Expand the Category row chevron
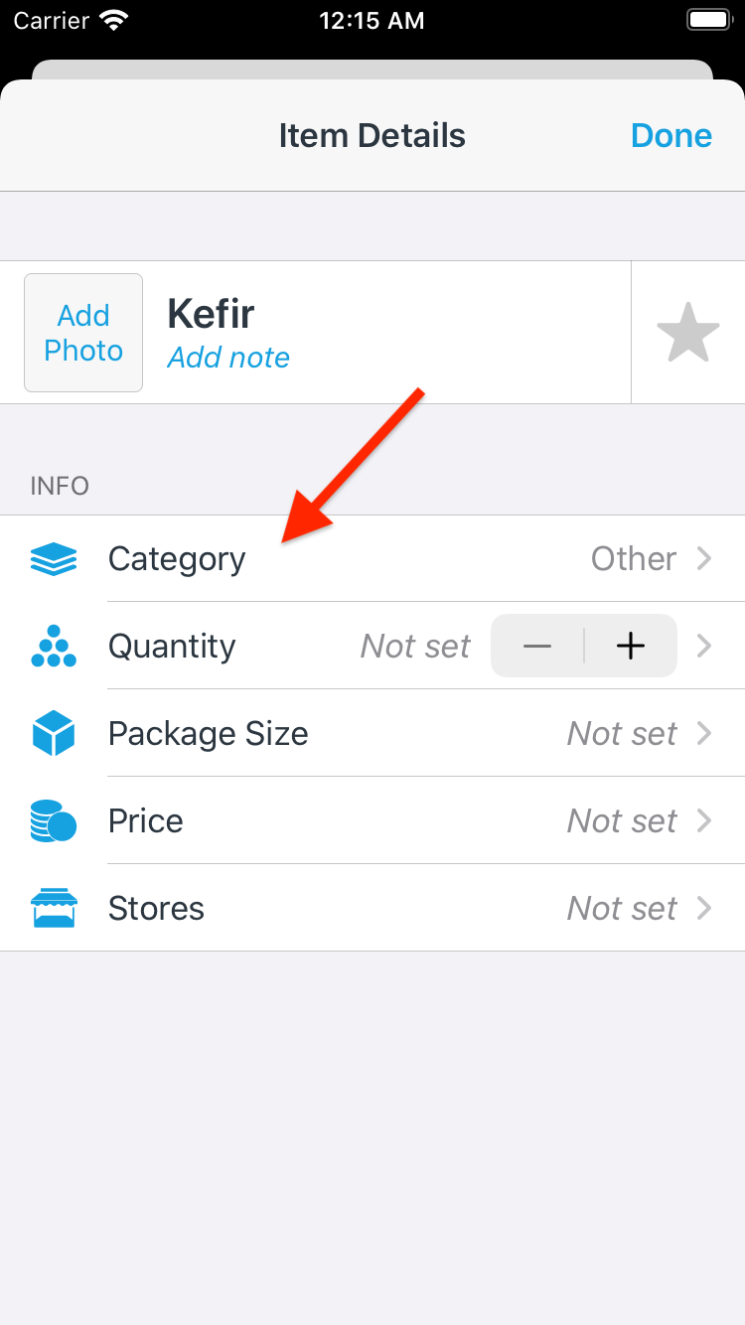 tap(704, 559)
